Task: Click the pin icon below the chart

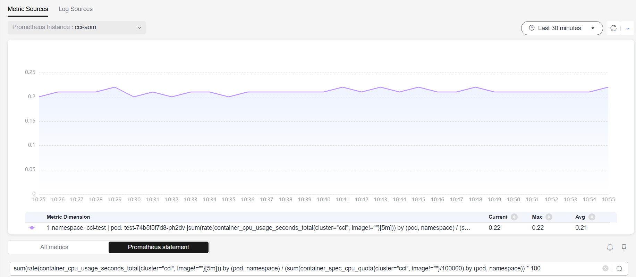Action: 624,247
